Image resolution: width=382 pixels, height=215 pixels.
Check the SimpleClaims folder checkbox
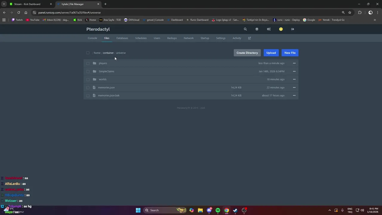click(88, 71)
